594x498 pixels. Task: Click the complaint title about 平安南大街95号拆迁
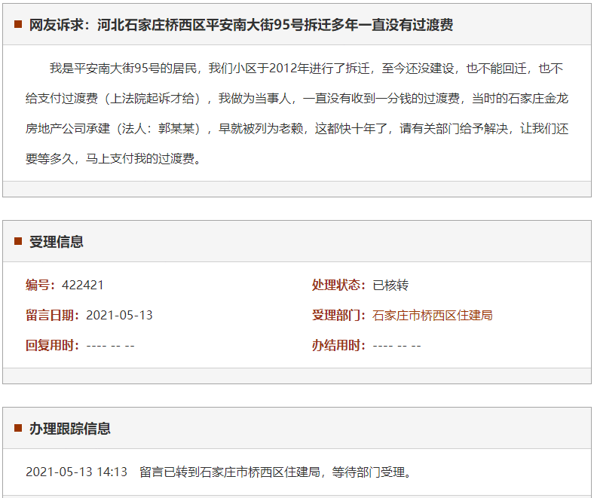(241, 25)
